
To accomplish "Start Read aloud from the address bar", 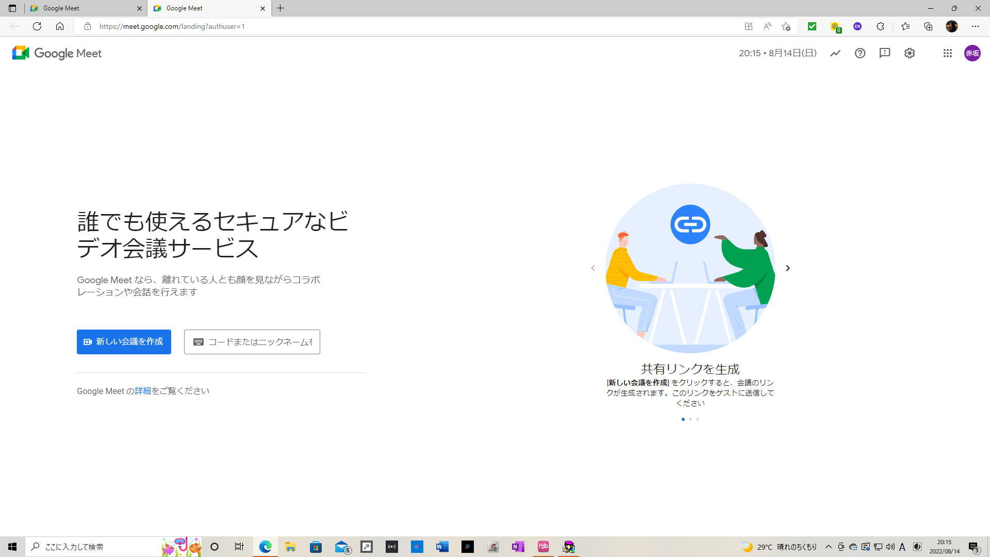I will [x=767, y=26].
